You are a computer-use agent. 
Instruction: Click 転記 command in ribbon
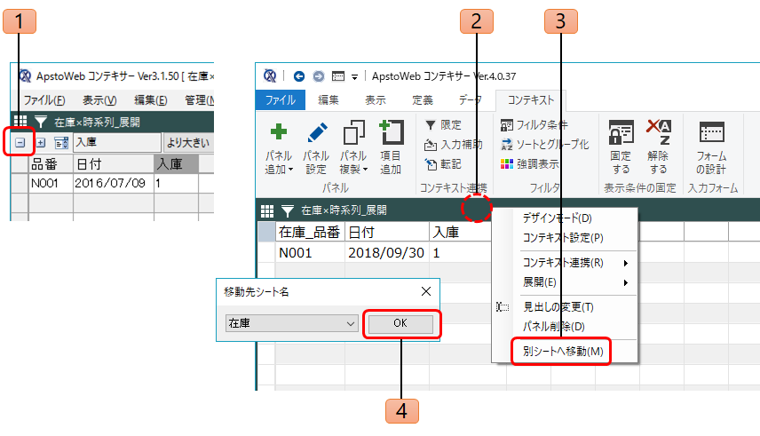coord(443,164)
